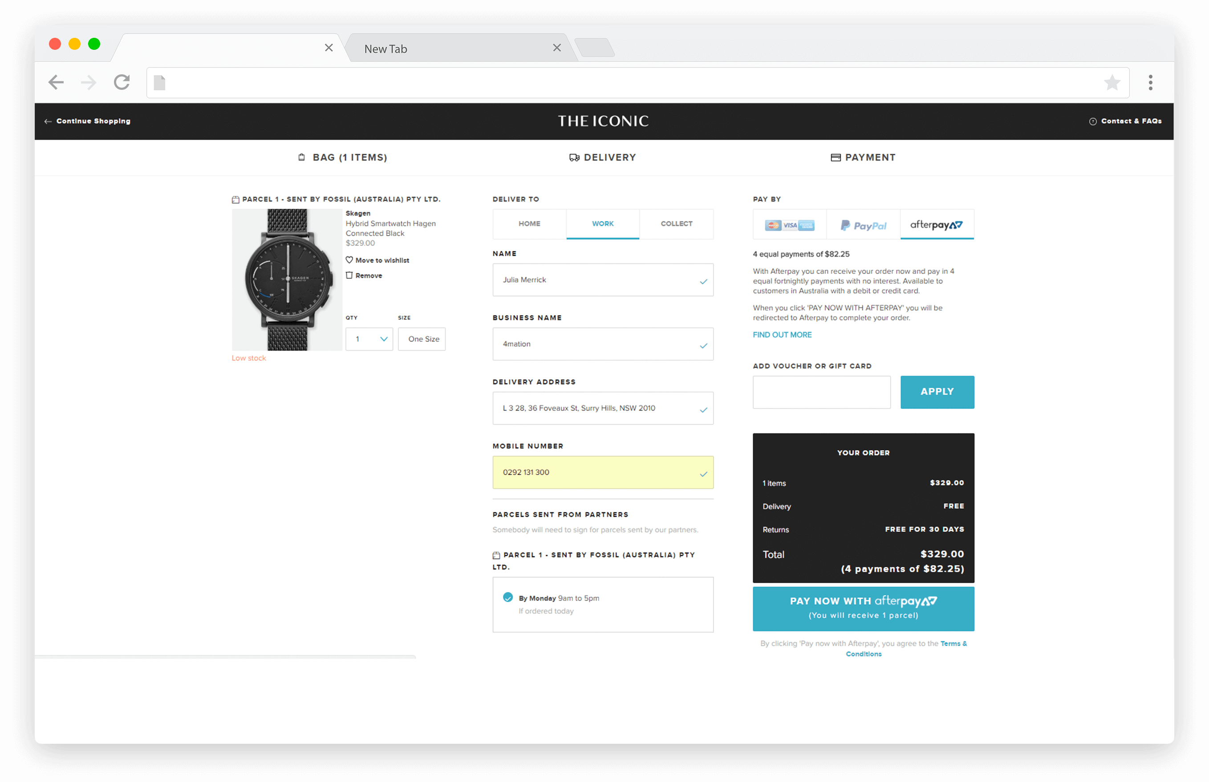This screenshot has width=1209, height=782.
Task: Apply the voucher code
Action: 937,392
